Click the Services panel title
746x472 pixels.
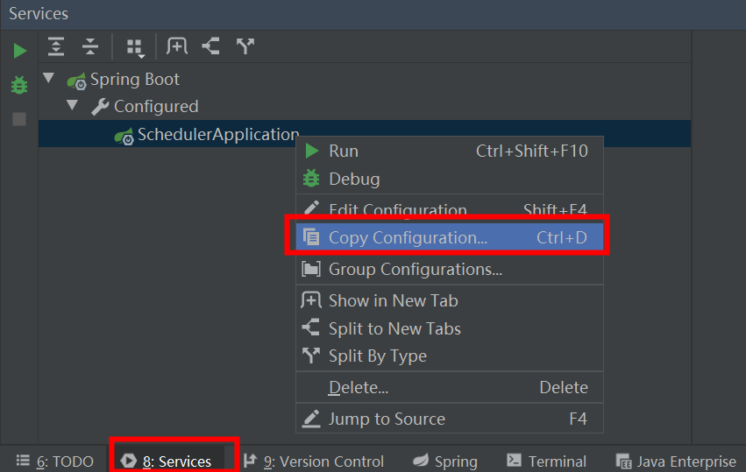[x=39, y=14]
